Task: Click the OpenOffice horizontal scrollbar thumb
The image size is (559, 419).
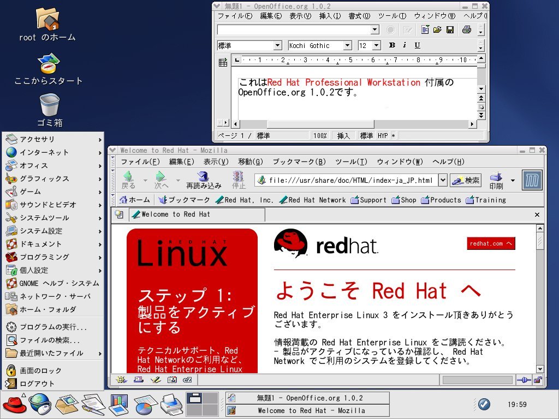Action: pos(320,124)
